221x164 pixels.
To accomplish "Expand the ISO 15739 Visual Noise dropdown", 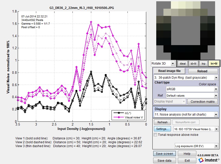I will pos(196,129).
